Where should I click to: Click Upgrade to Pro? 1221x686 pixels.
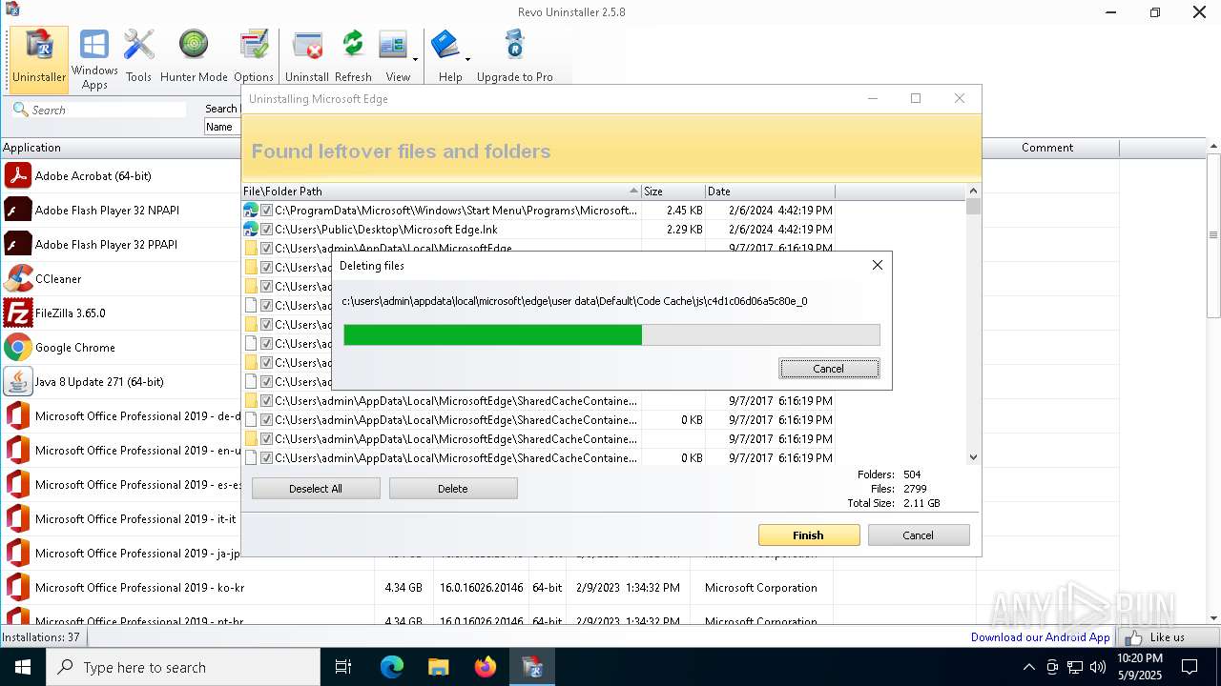click(515, 57)
